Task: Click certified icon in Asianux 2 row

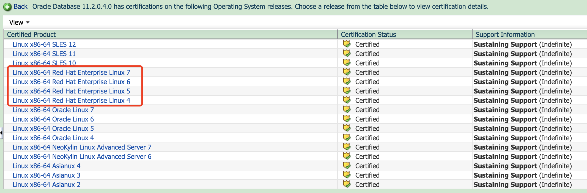Action: (347, 184)
